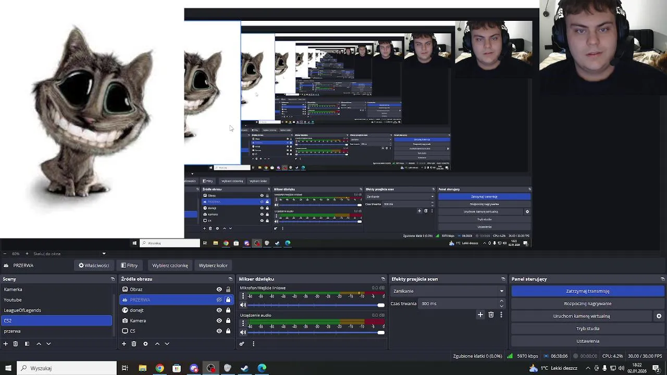Open the Skaluj do okna scaling dropdown
The width and height of the screenshot is (667, 375).
pos(69,254)
